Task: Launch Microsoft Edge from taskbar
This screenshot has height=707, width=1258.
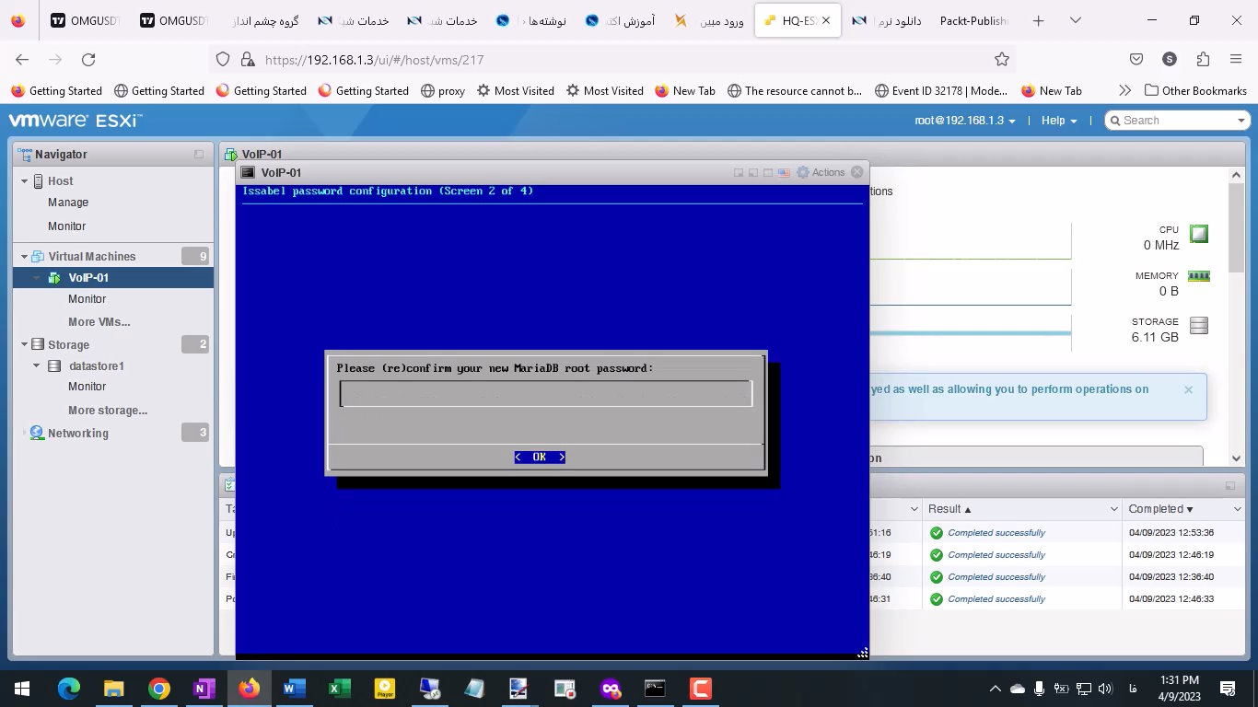Action: 69,689
